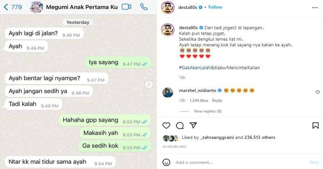This screenshot has width=323, height=169.
Task: Like the post with the heart icon
Action: click(x=166, y=125)
